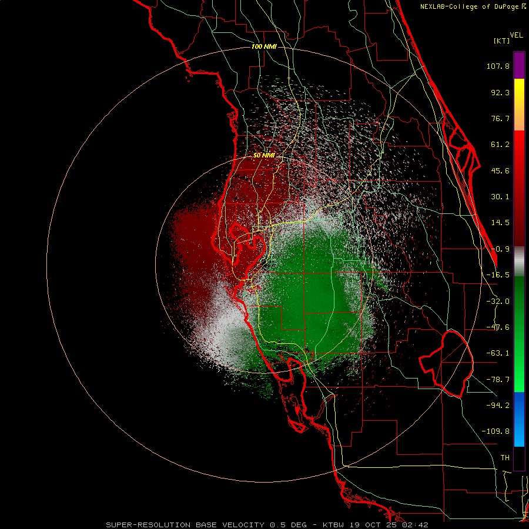Click the -63.1 legend value
The image size is (529, 529).
click(x=498, y=353)
